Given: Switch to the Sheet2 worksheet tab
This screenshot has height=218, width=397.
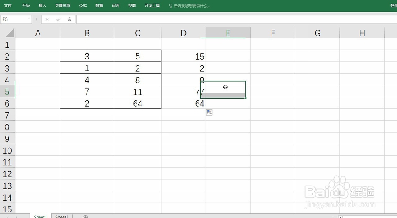Looking at the screenshot, I should pos(62,216).
